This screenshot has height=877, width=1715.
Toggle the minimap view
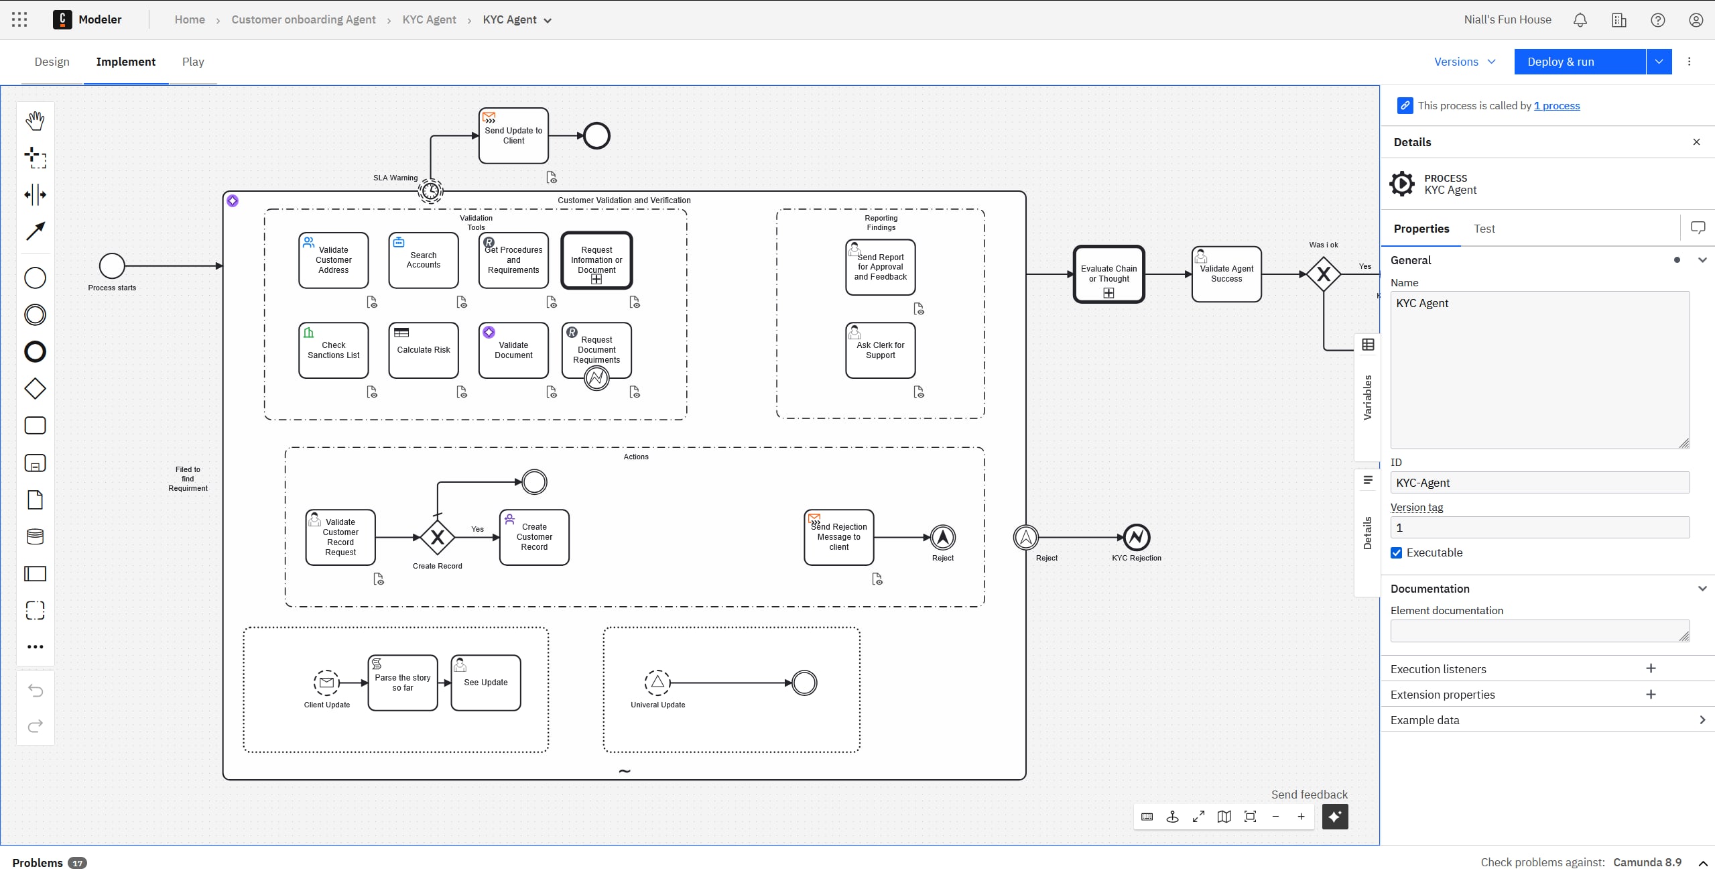coord(1224,817)
